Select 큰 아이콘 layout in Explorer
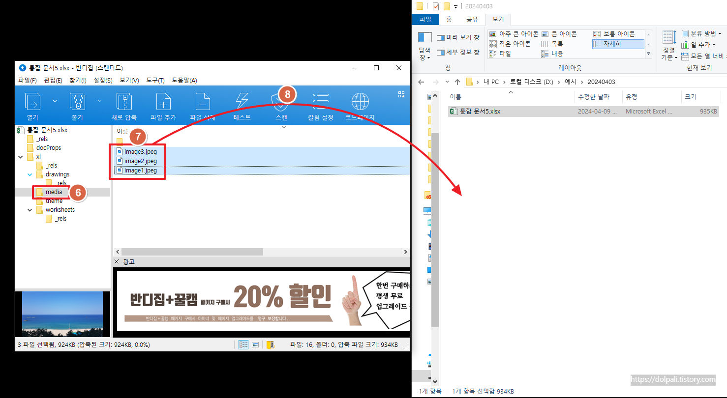727x398 pixels. coord(559,34)
